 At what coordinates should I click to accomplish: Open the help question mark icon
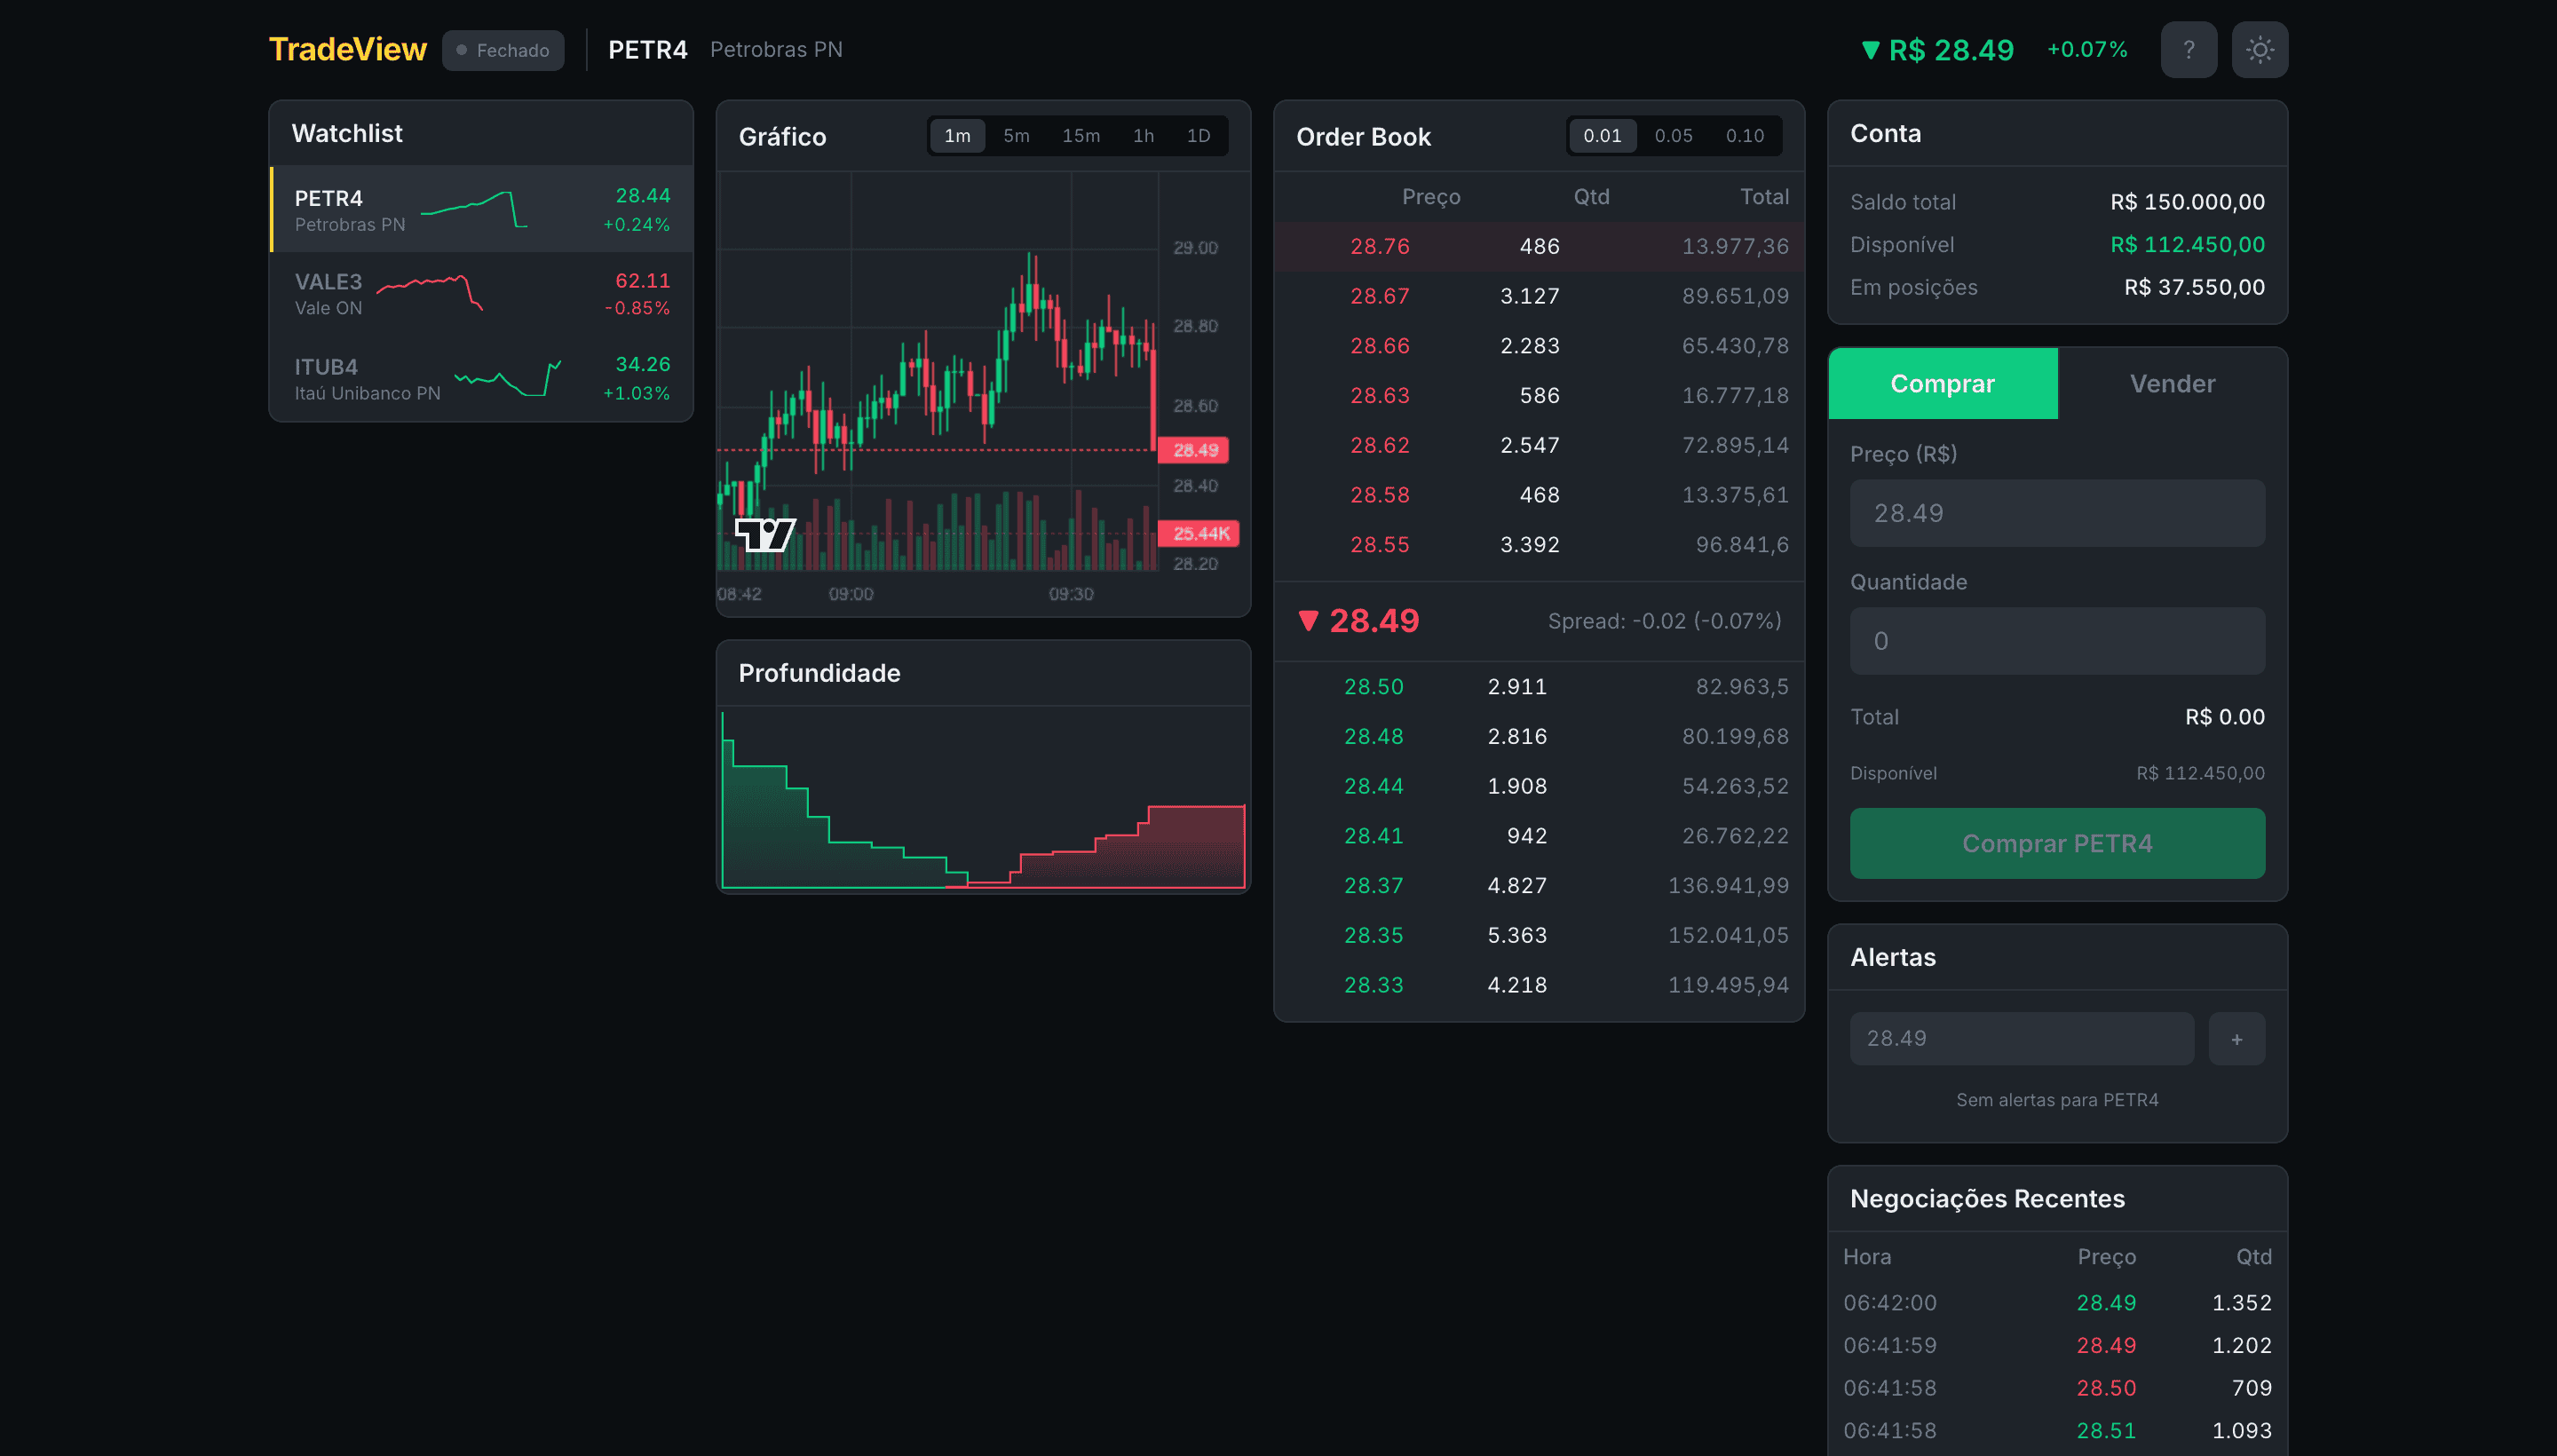(x=2188, y=50)
